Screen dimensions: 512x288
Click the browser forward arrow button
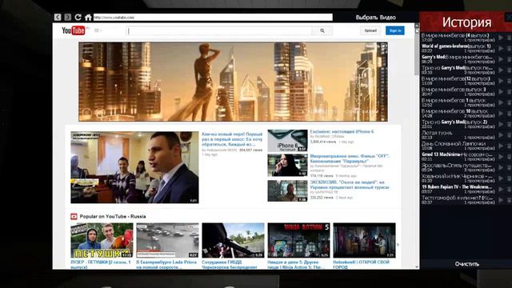[67, 17]
